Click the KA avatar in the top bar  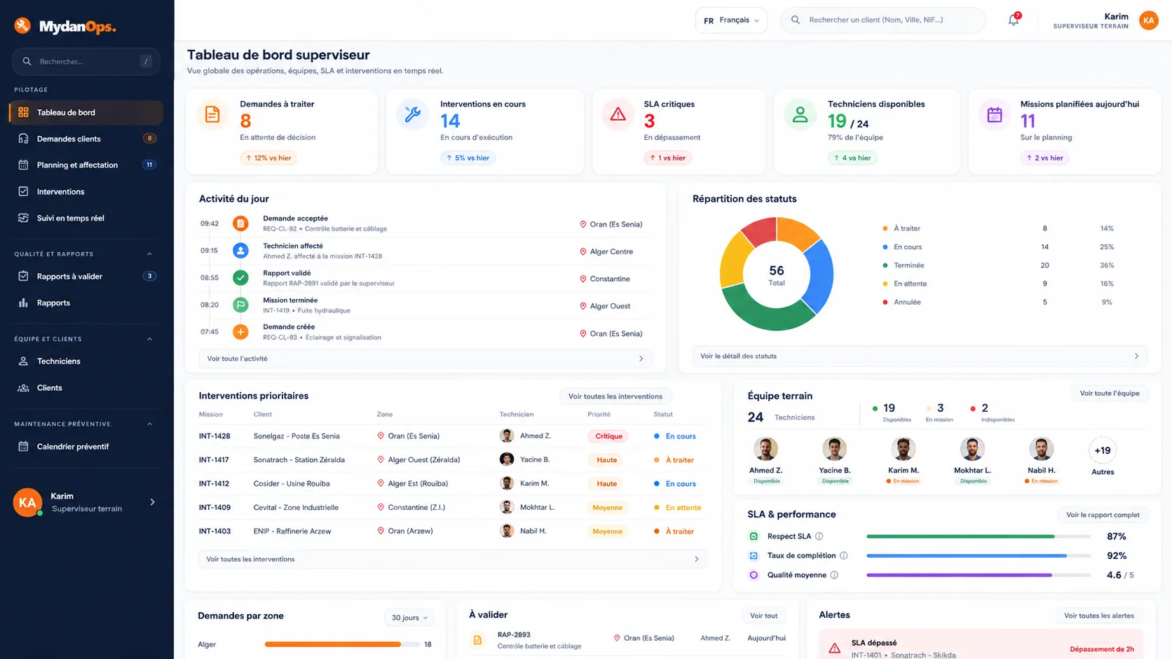[1148, 20]
